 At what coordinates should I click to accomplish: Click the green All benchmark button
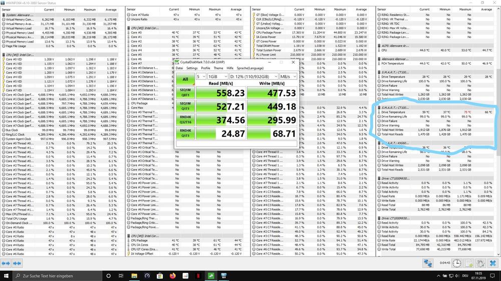point(185,79)
